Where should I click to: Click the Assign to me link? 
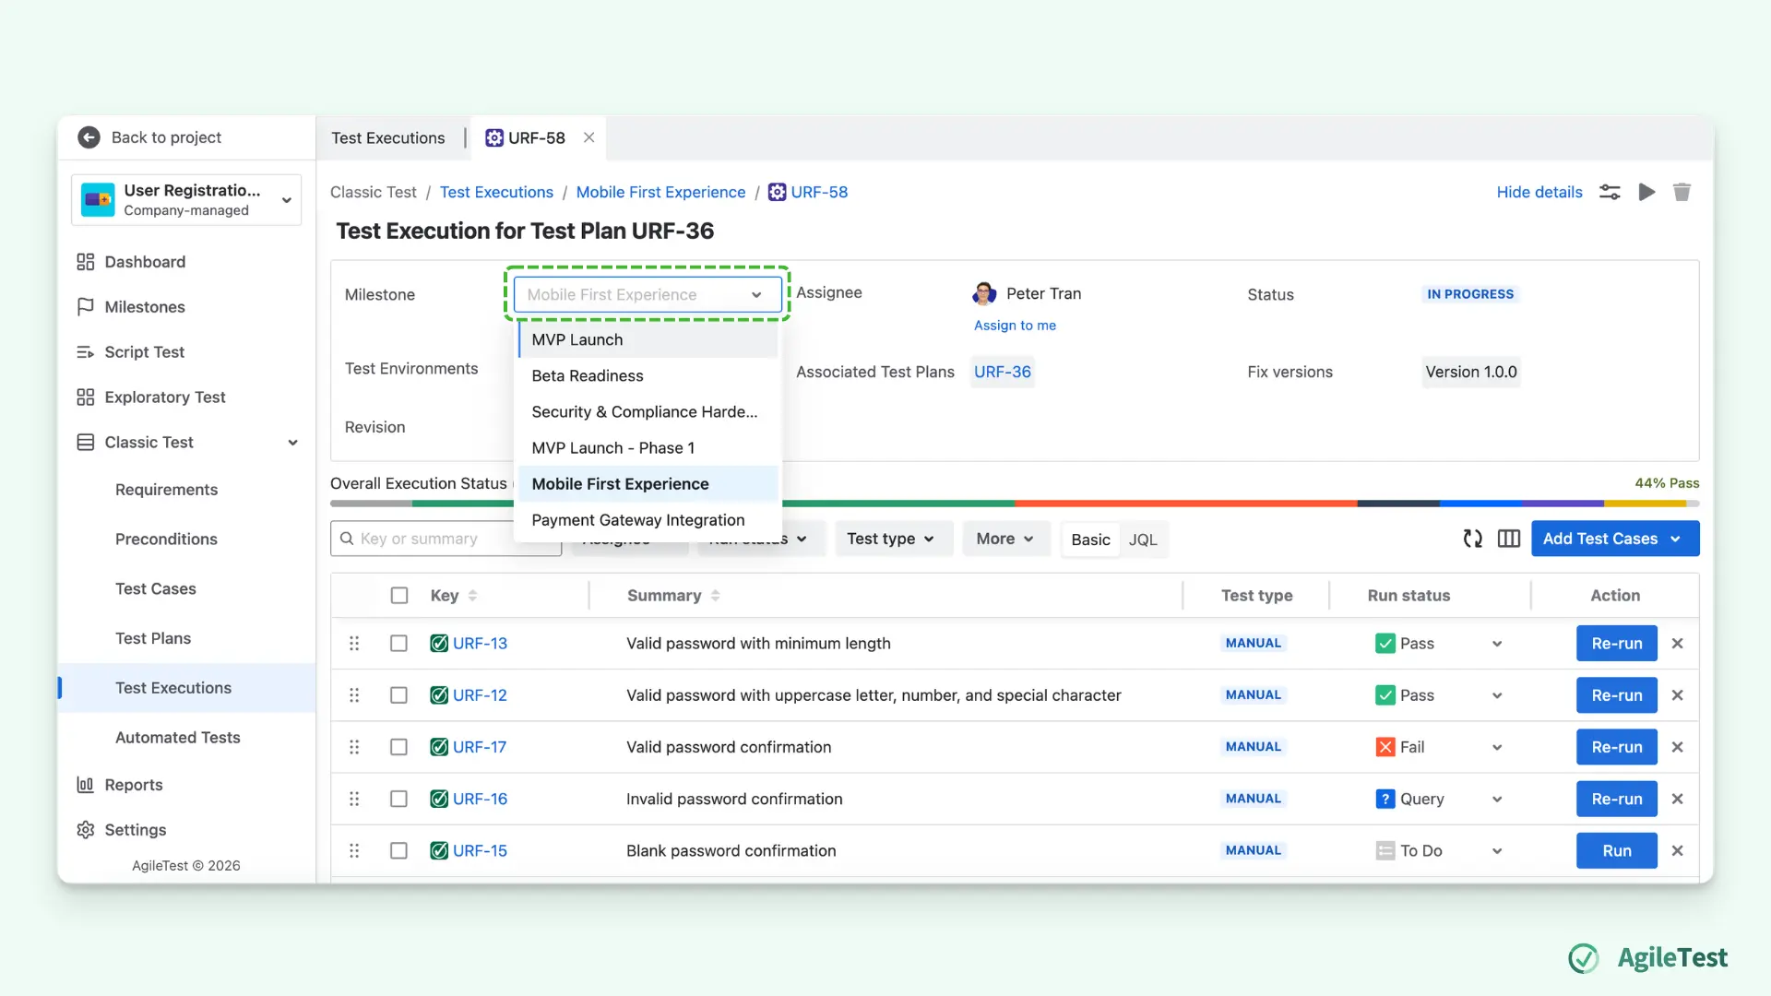(1015, 326)
